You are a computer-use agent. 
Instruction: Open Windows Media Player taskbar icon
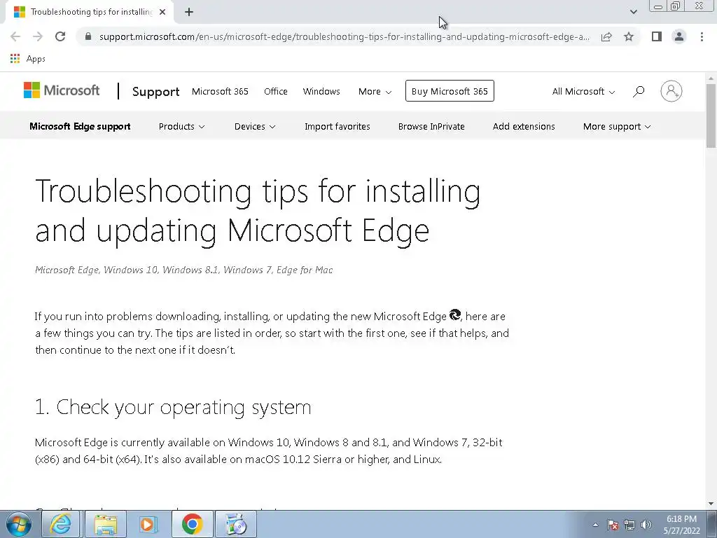click(x=147, y=524)
